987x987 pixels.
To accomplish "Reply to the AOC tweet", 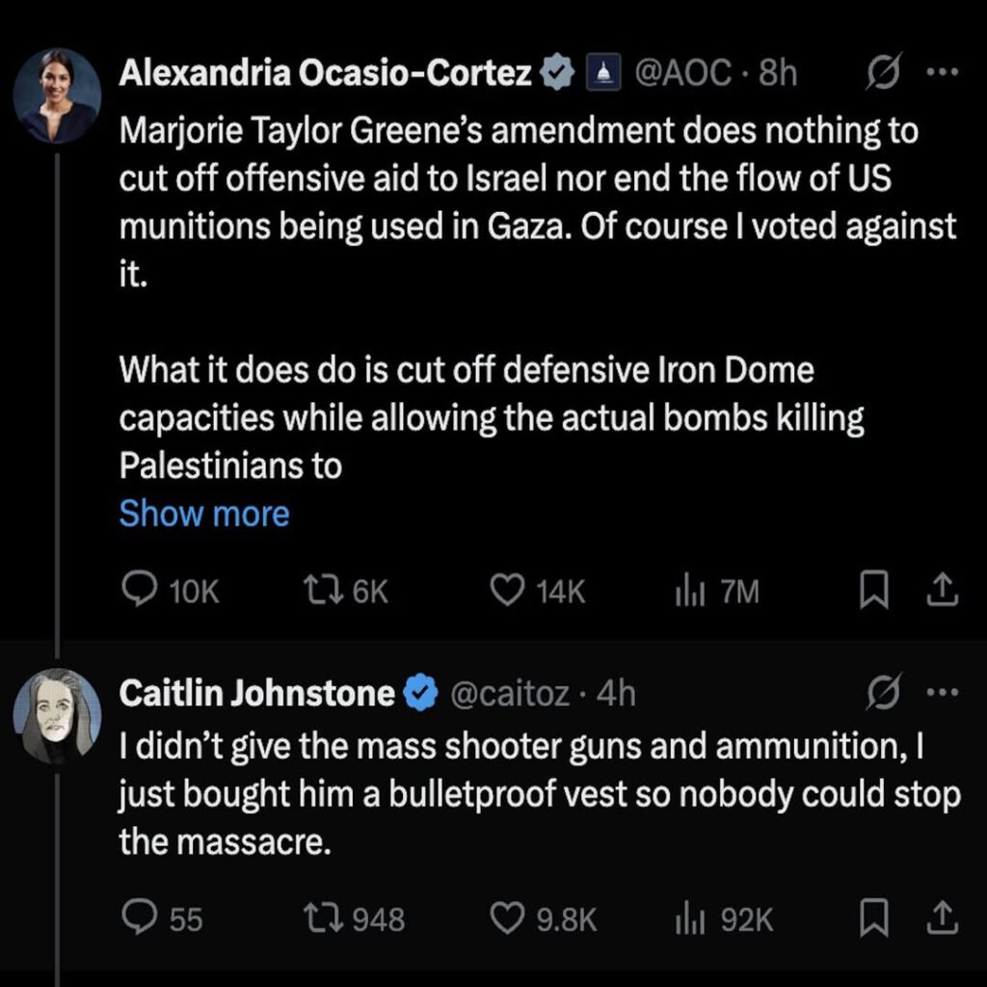I will [141, 590].
